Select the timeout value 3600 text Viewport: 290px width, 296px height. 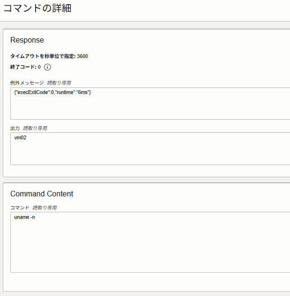coord(82,56)
